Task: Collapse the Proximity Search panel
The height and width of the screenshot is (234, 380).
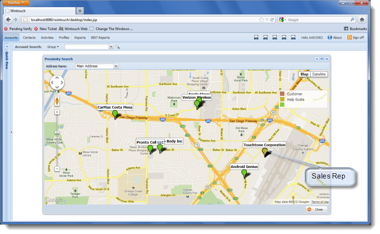Action: tap(317, 59)
